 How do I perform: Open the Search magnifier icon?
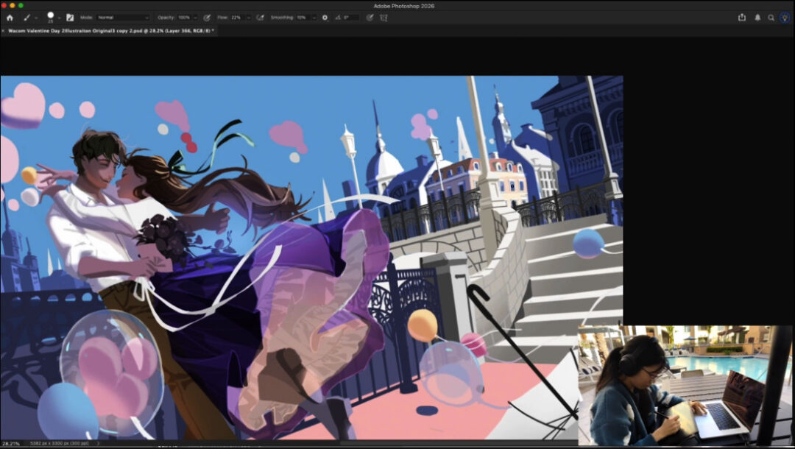pos(771,18)
